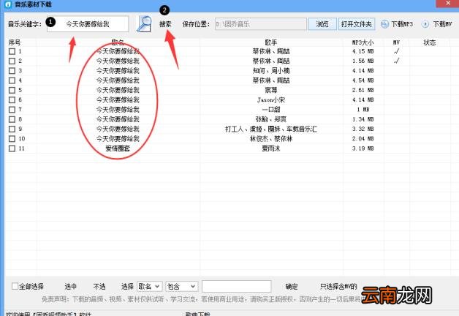Click the 3.19 MB size cell
The image size is (459, 316).
[363, 148]
